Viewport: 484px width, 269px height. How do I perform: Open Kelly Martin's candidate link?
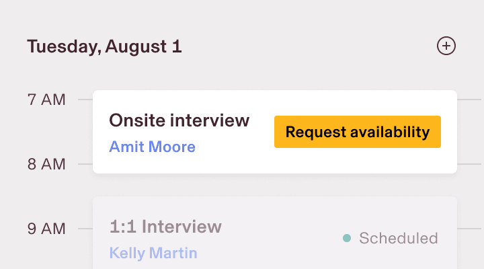(153, 253)
